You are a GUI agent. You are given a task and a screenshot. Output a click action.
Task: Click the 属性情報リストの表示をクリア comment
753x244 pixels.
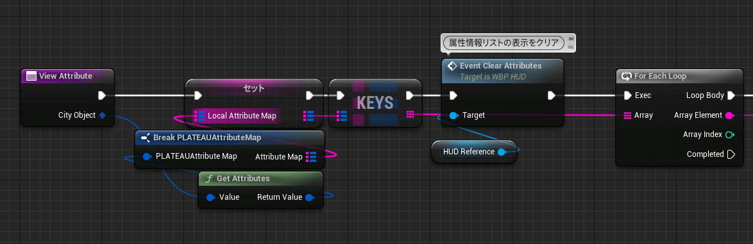503,43
